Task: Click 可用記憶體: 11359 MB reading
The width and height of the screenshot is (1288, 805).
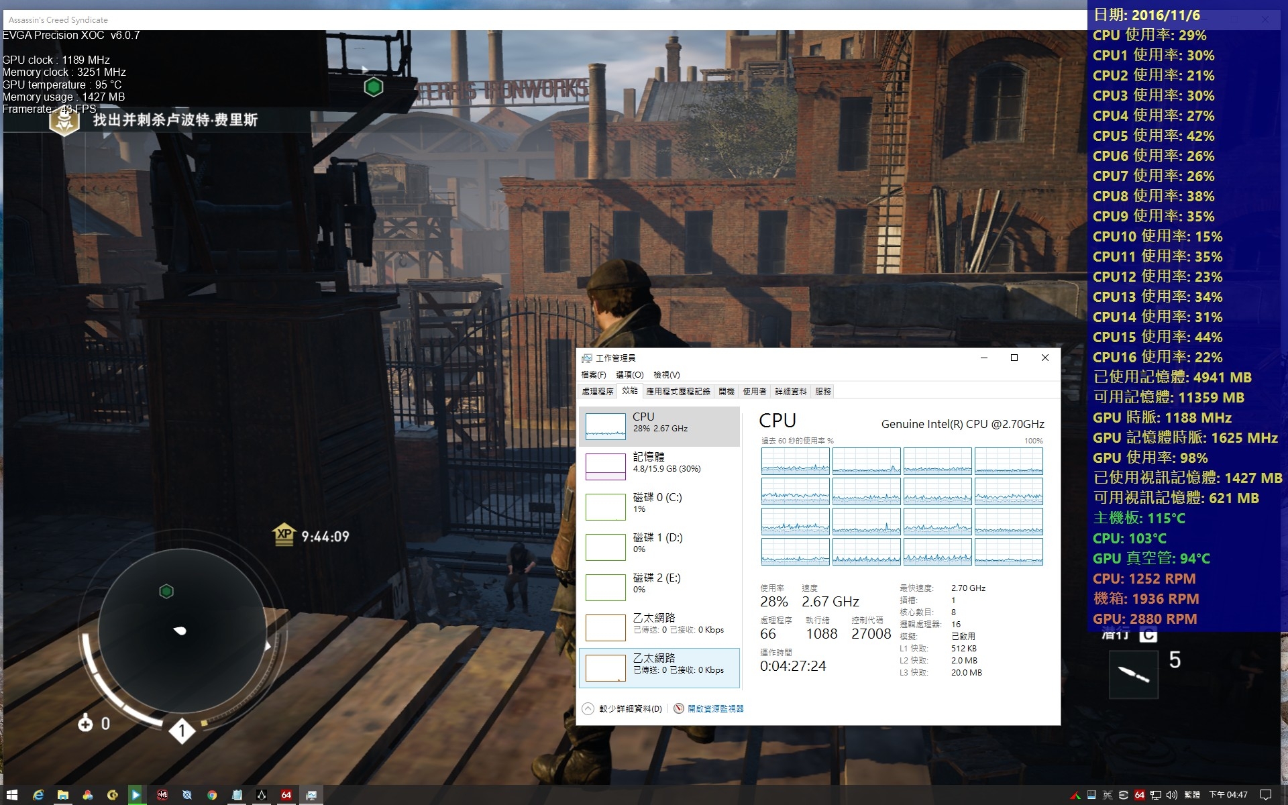Action: pos(1169,397)
